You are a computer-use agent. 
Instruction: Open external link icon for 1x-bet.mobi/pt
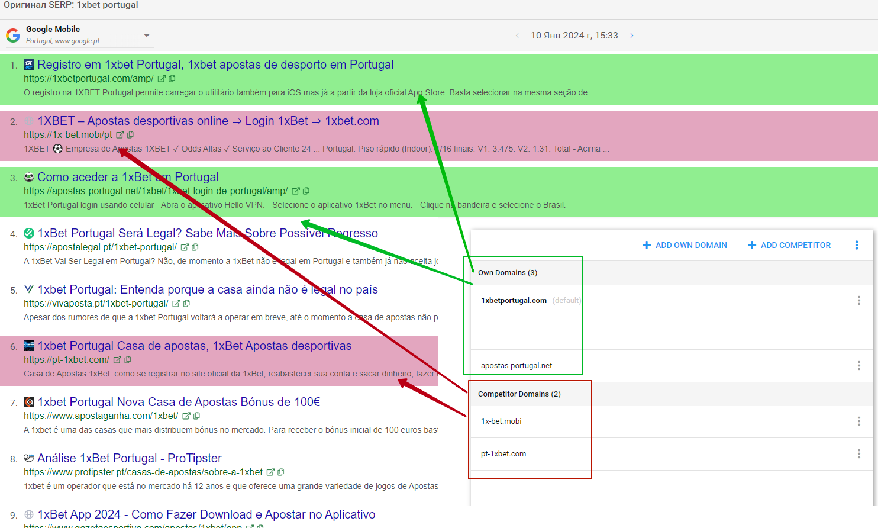[120, 134]
